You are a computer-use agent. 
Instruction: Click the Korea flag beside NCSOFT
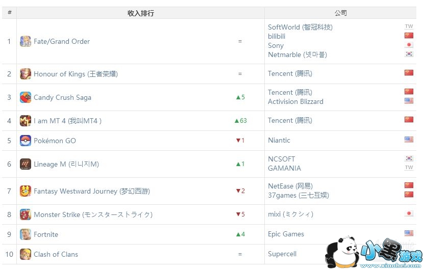[x=409, y=159]
